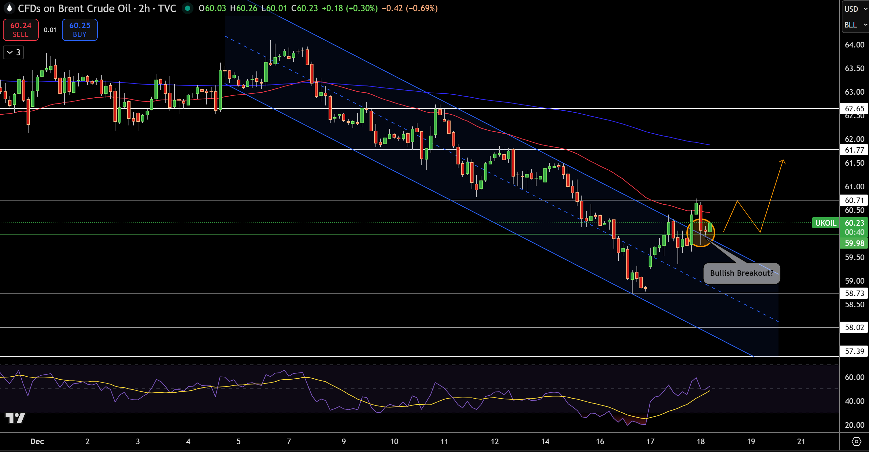Click the green 59.98 price label
This screenshot has height=452, width=869.
point(854,243)
